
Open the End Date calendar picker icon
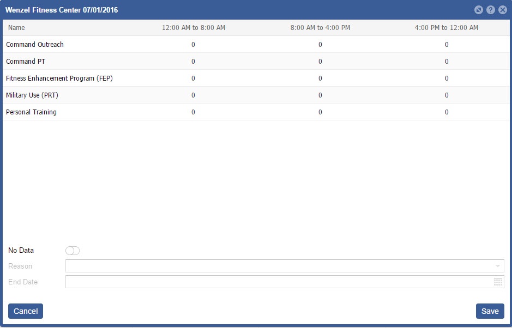(x=497, y=282)
